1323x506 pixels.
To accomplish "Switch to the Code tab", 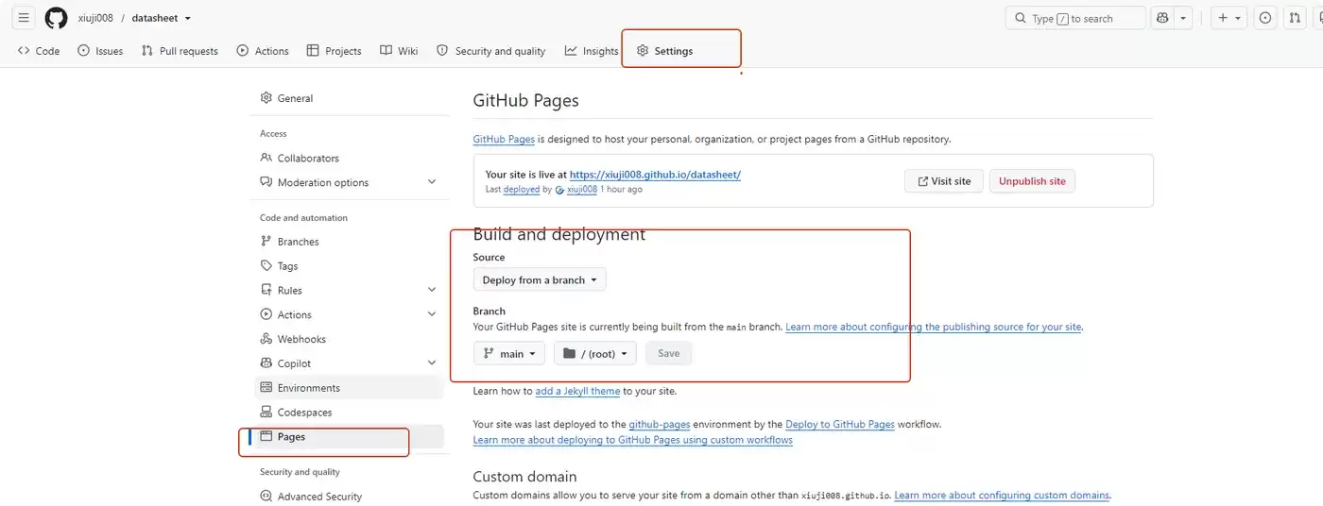I will pos(39,51).
